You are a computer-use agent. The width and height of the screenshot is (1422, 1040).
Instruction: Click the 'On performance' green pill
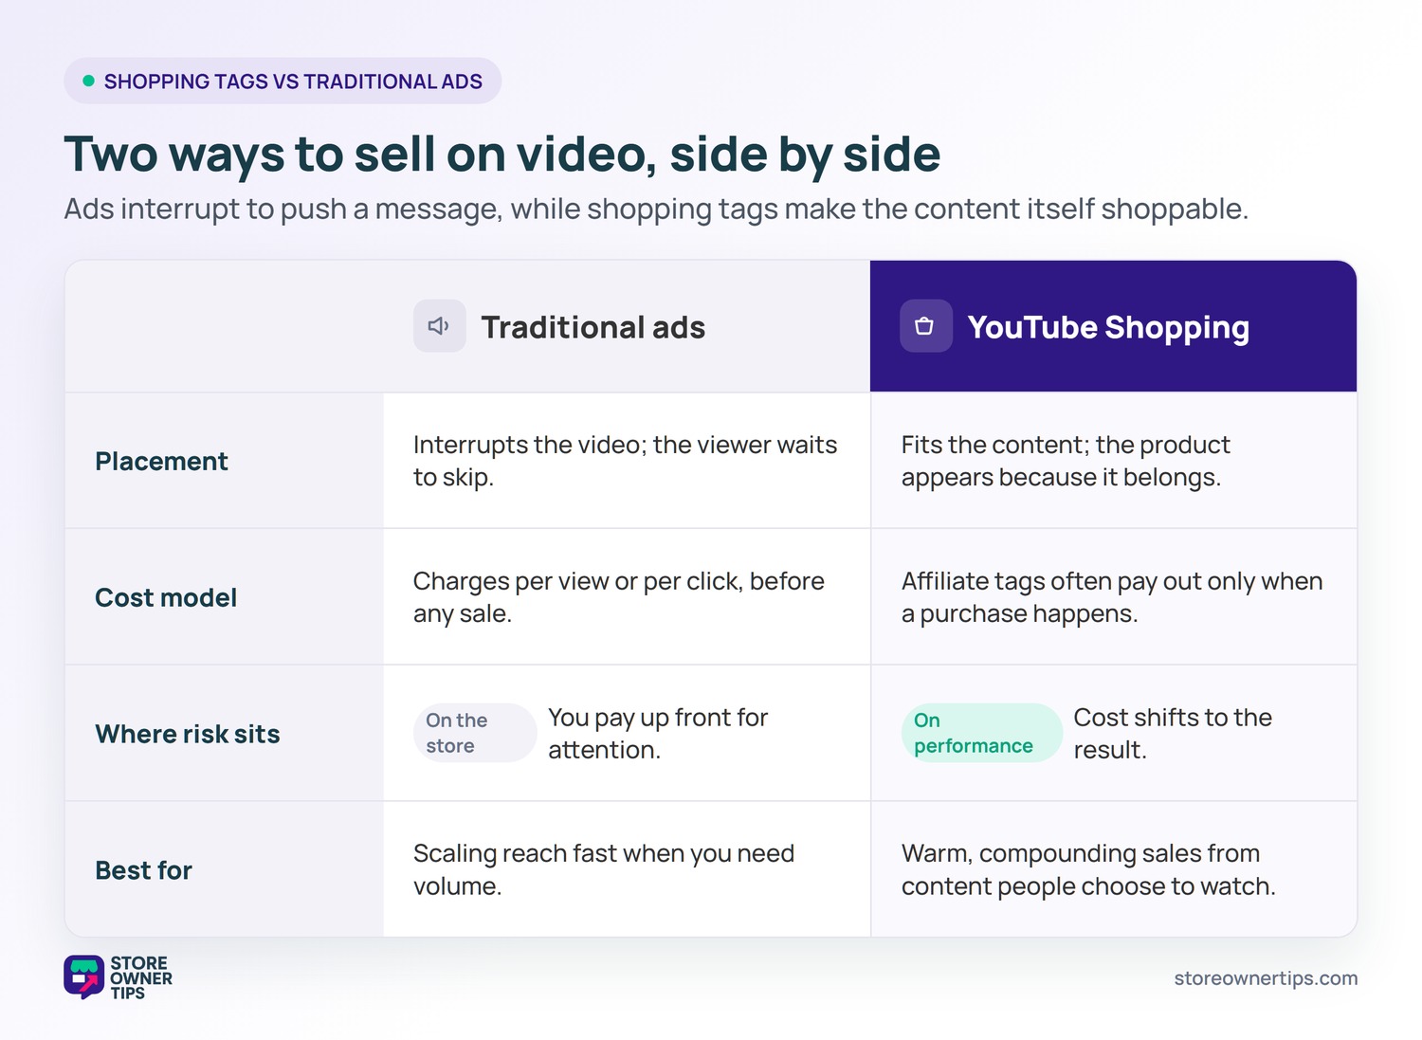[981, 733]
